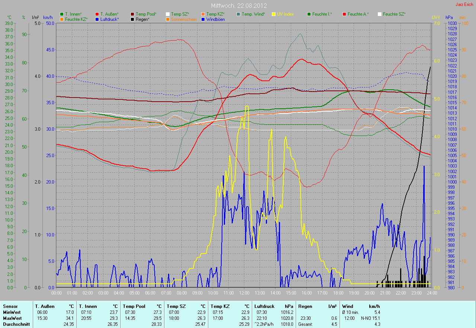Select the 'Temp SZ*' legend label
Viewport: 476px width, 328px height.
coord(180,14)
